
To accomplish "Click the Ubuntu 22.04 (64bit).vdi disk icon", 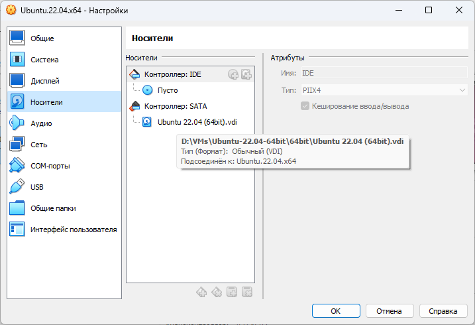I will coord(147,122).
